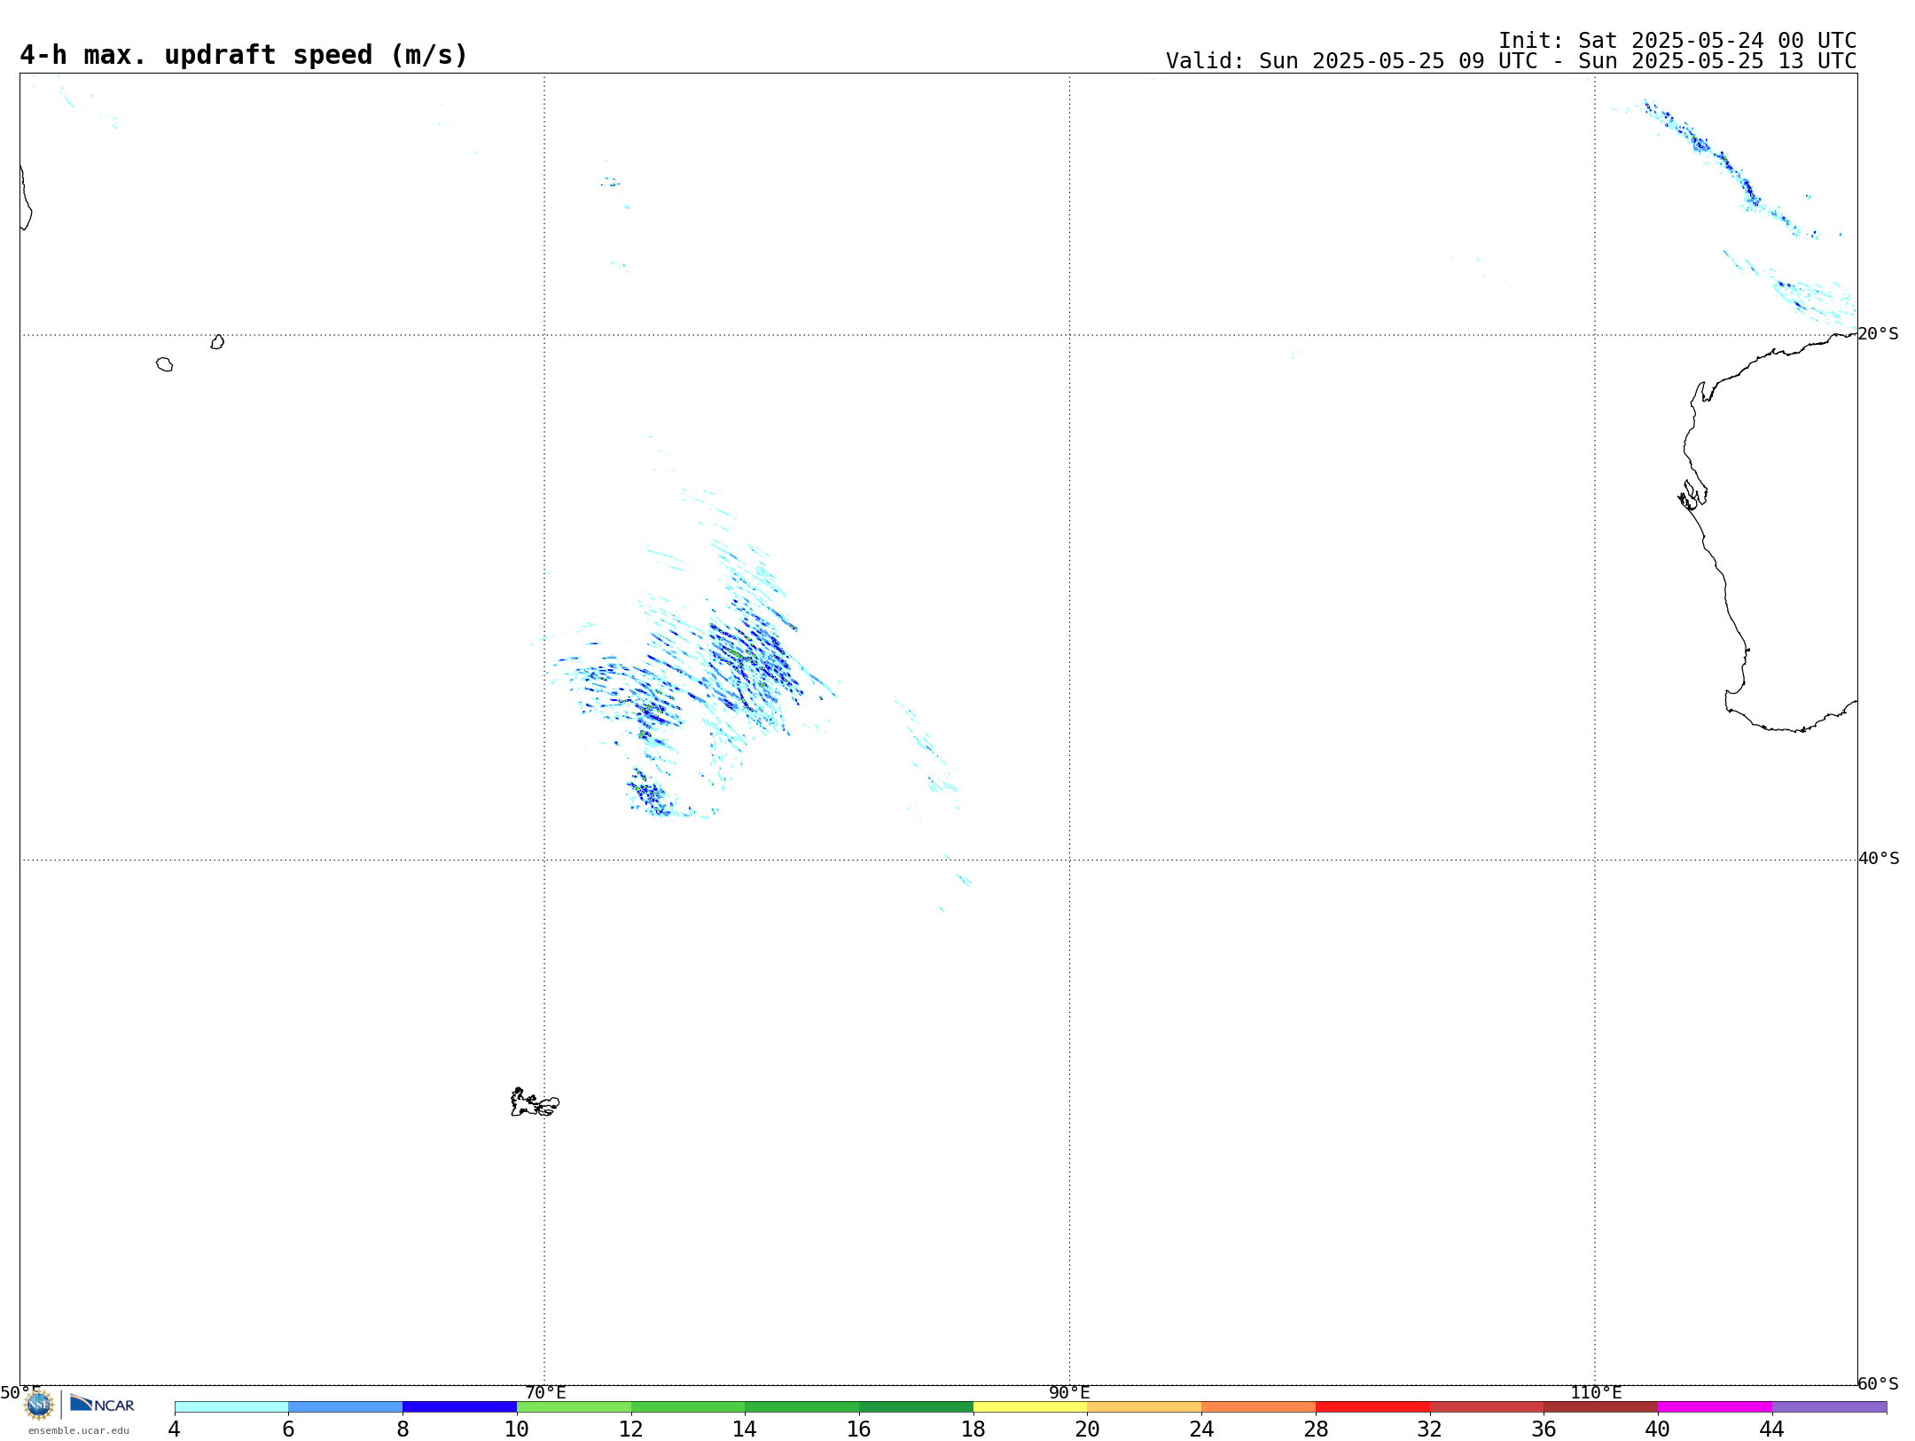Click the NSF logo icon

pos(39,1405)
